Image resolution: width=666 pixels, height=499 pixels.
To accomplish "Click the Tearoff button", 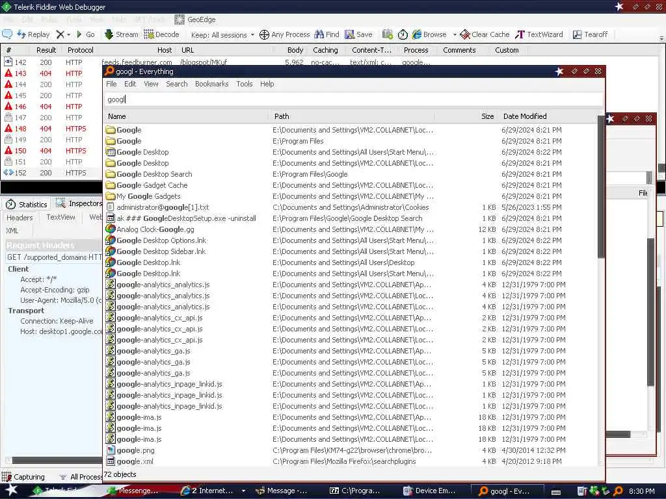I will pos(590,34).
